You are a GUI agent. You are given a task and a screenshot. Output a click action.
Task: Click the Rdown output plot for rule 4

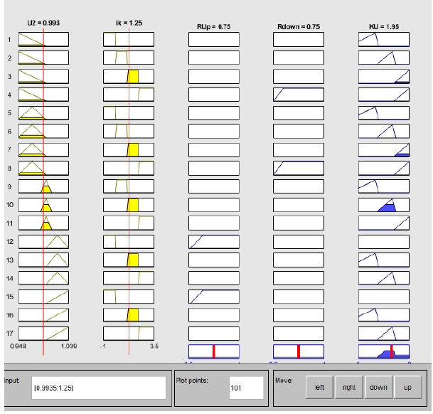point(299,94)
